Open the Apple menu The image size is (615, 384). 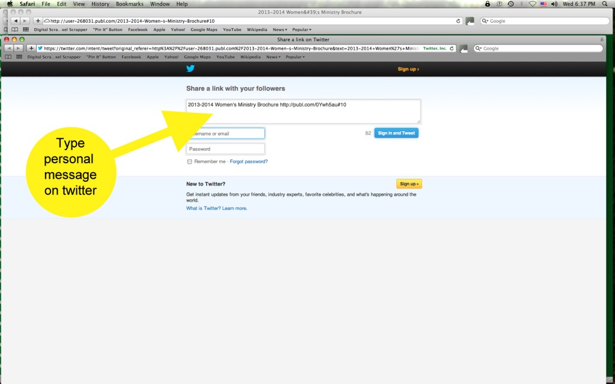(x=10, y=4)
